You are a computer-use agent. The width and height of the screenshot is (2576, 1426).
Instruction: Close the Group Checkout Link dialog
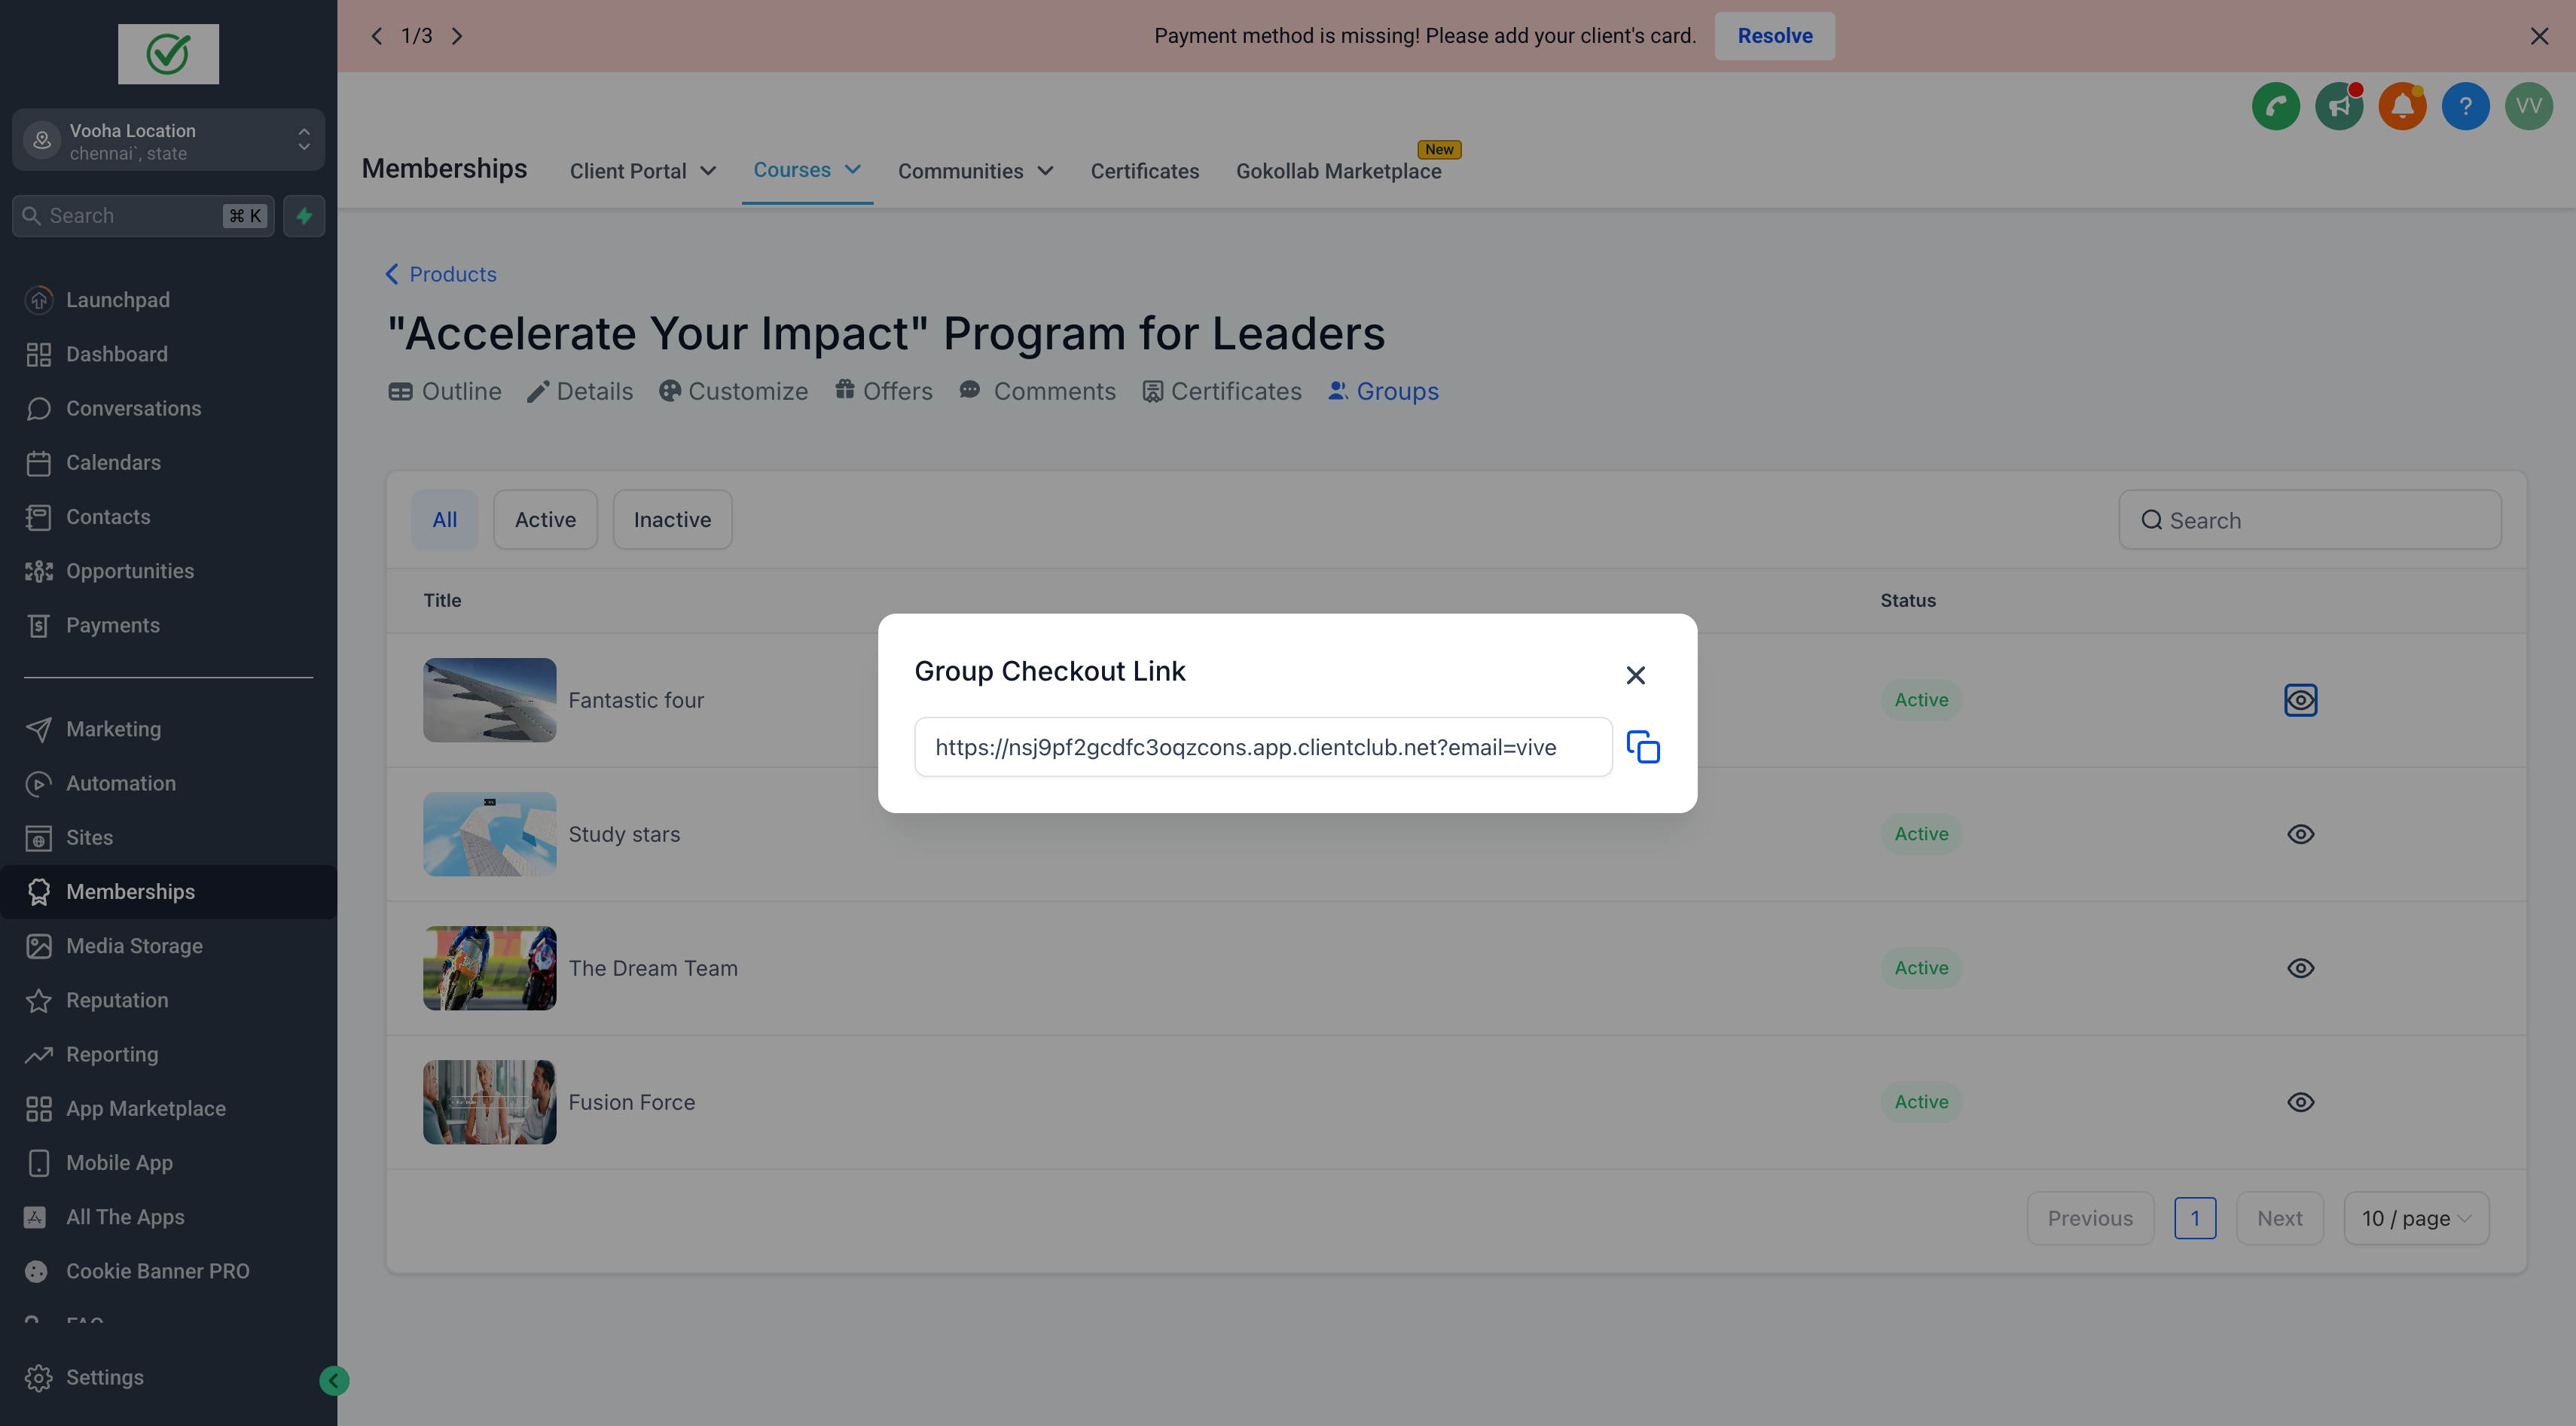point(1635,675)
